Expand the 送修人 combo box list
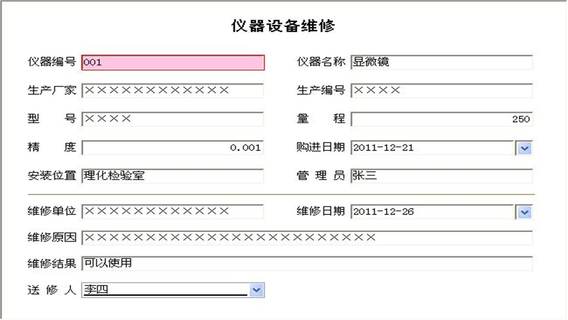The width and height of the screenshot is (568, 320). (x=256, y=290)
